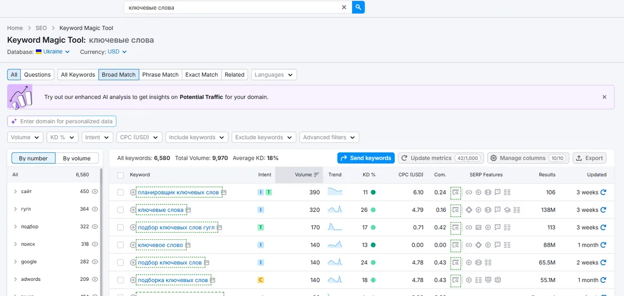
Task: Refresh metrics for ключевое слово row
Action: tap(603, 245)
